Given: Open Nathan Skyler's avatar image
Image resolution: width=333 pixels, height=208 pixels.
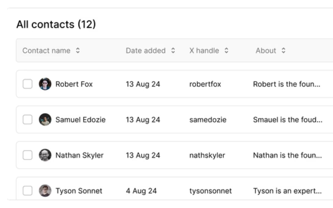Looking at the screenshot, I should point(45,155).
